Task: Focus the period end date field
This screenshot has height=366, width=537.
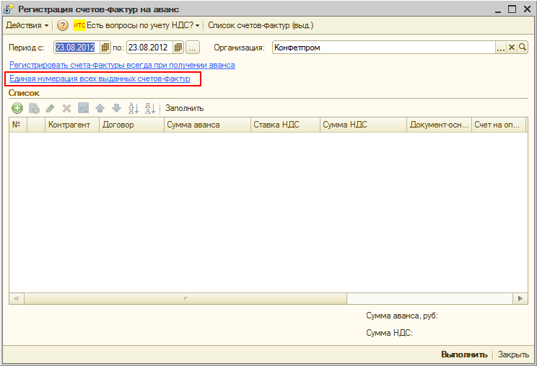Action: (149, 48)
